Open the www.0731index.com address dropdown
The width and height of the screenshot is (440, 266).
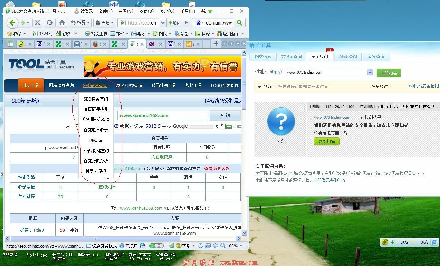[370, 72]
